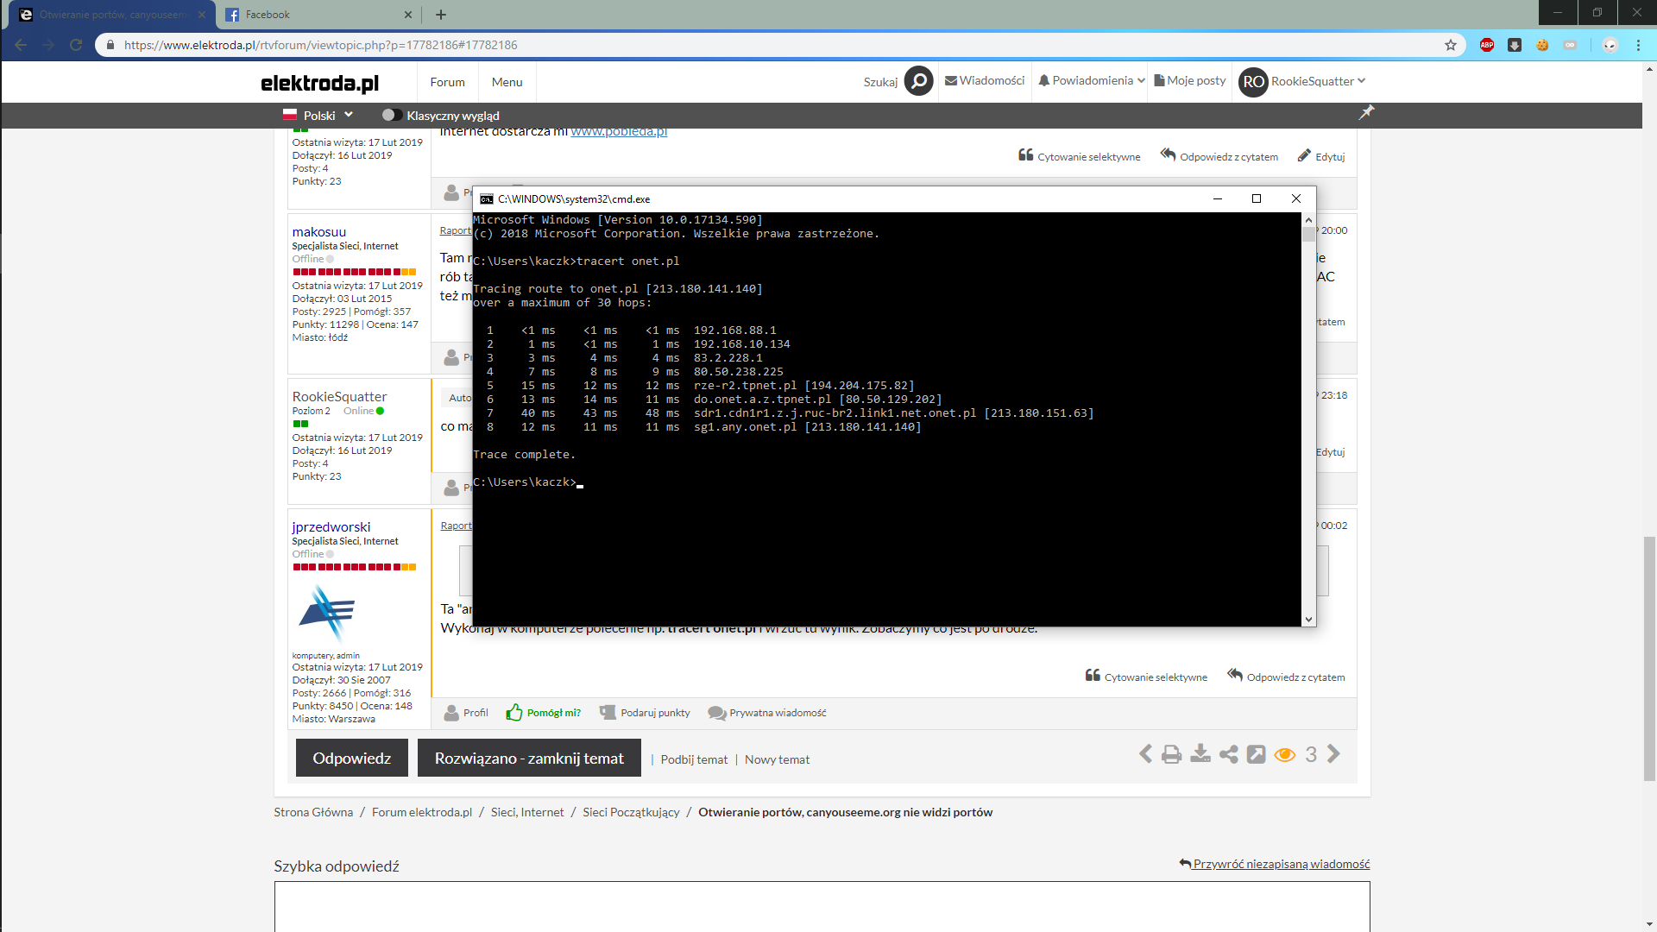The image size is (1657, 932).
Task: Send Prywatna wiadomość to jprzedworski
Action: coord(767,713)
